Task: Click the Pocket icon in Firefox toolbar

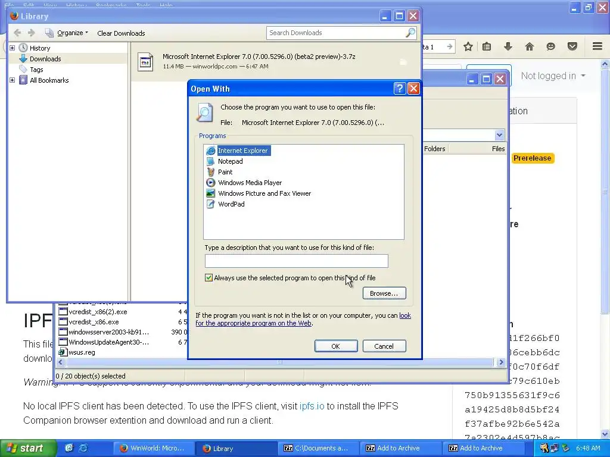Action: point(572,46)
